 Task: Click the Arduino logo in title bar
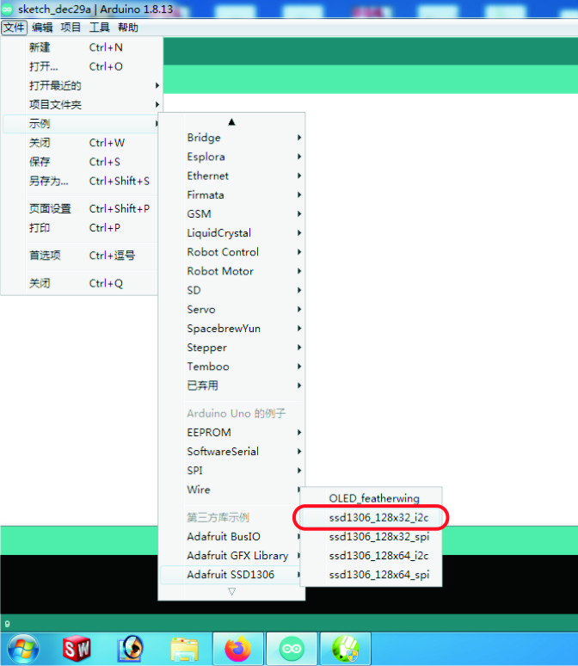point(8,9)
